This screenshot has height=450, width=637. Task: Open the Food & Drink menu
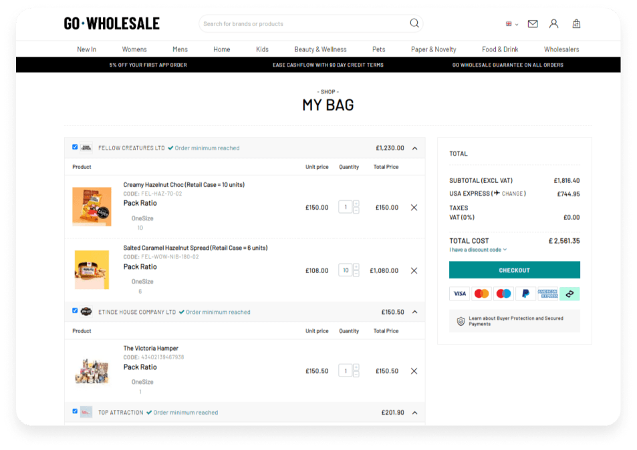[x=500, y=49]
